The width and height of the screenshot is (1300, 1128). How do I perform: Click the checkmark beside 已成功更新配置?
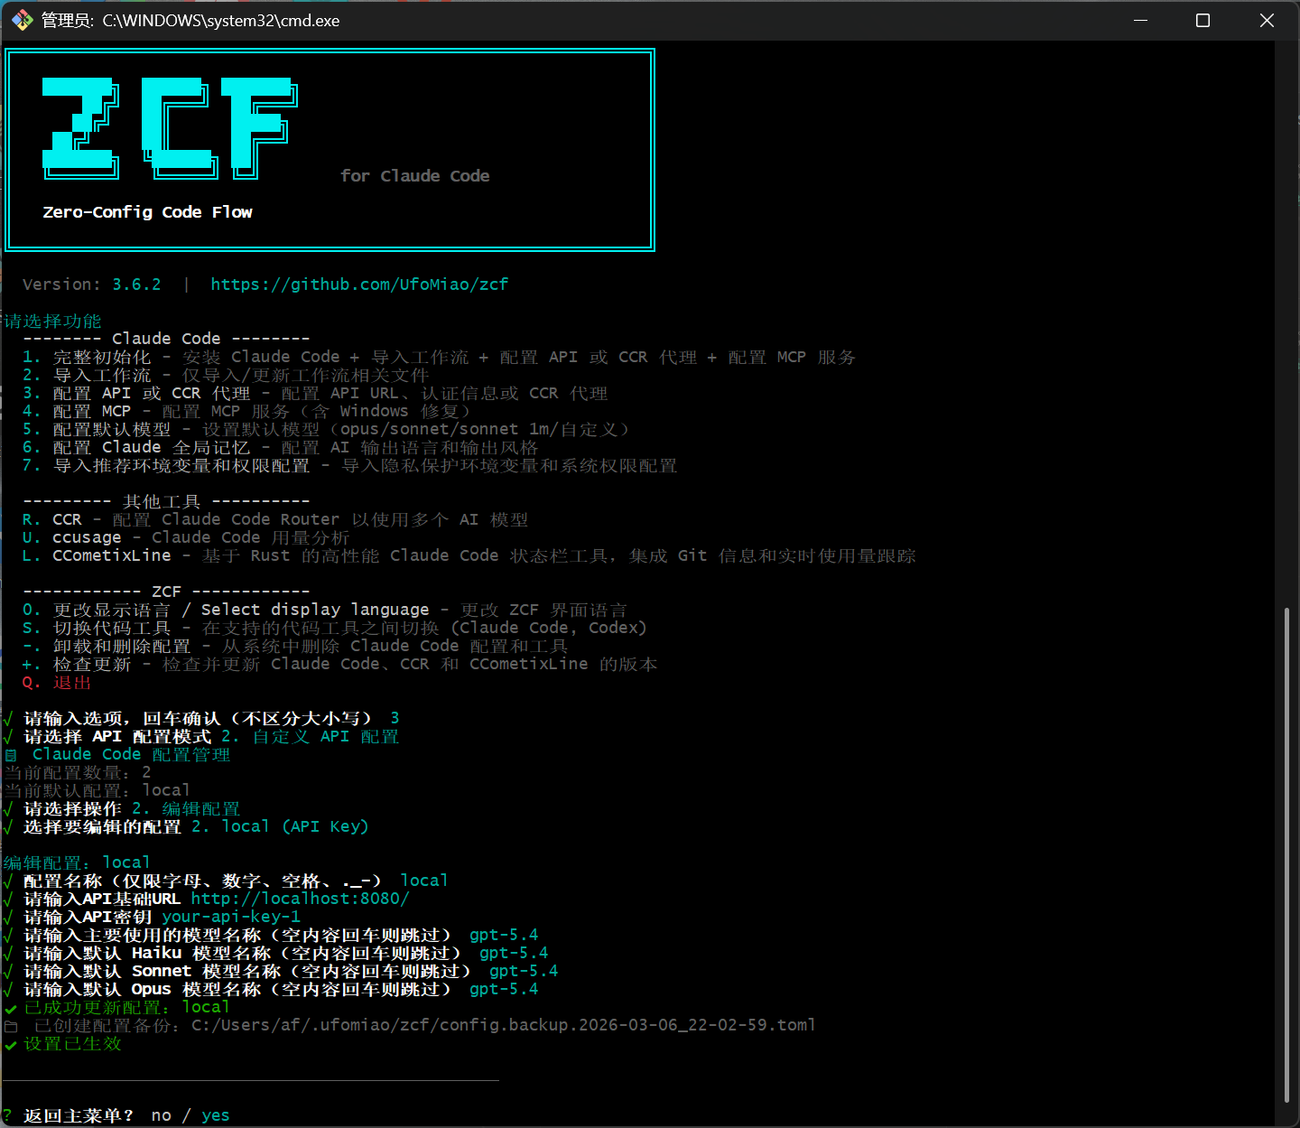pyautogui.click(x=11, y=1008)
